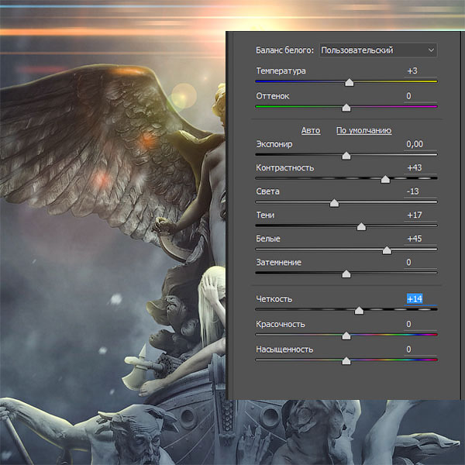Click the Красочность slider handle
465x465 pixels.
pyautogui.click(x=346, y=336)
